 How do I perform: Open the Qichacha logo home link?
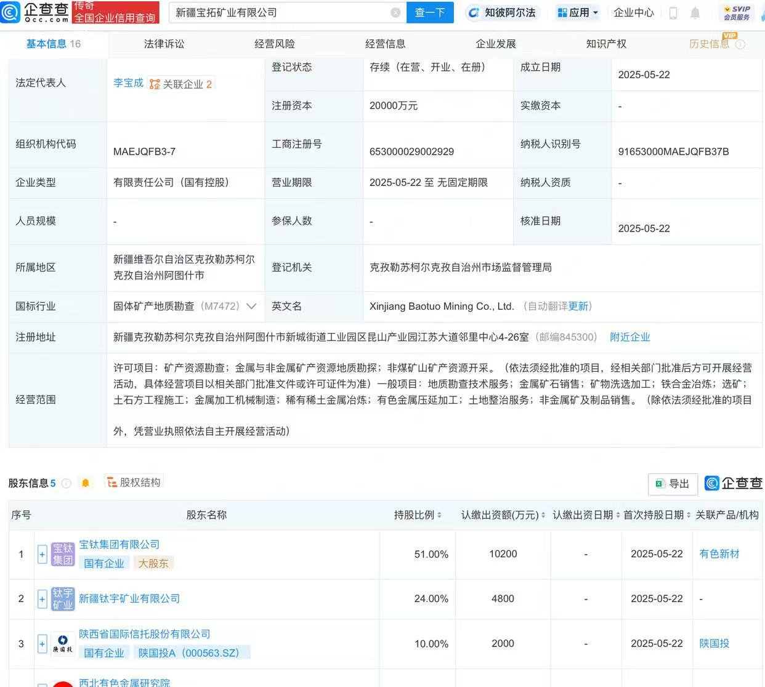35,12
